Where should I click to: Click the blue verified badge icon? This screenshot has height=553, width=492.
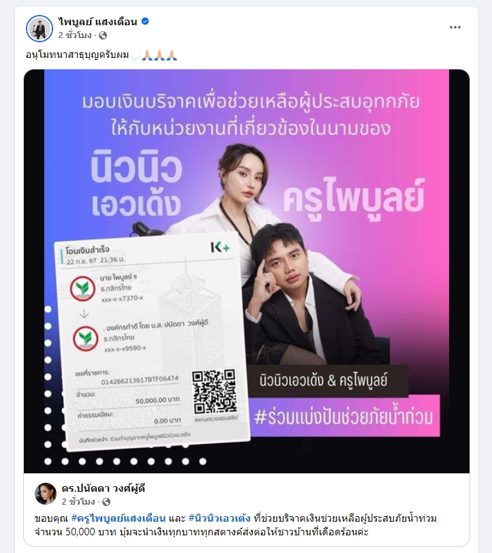[145, 22]
